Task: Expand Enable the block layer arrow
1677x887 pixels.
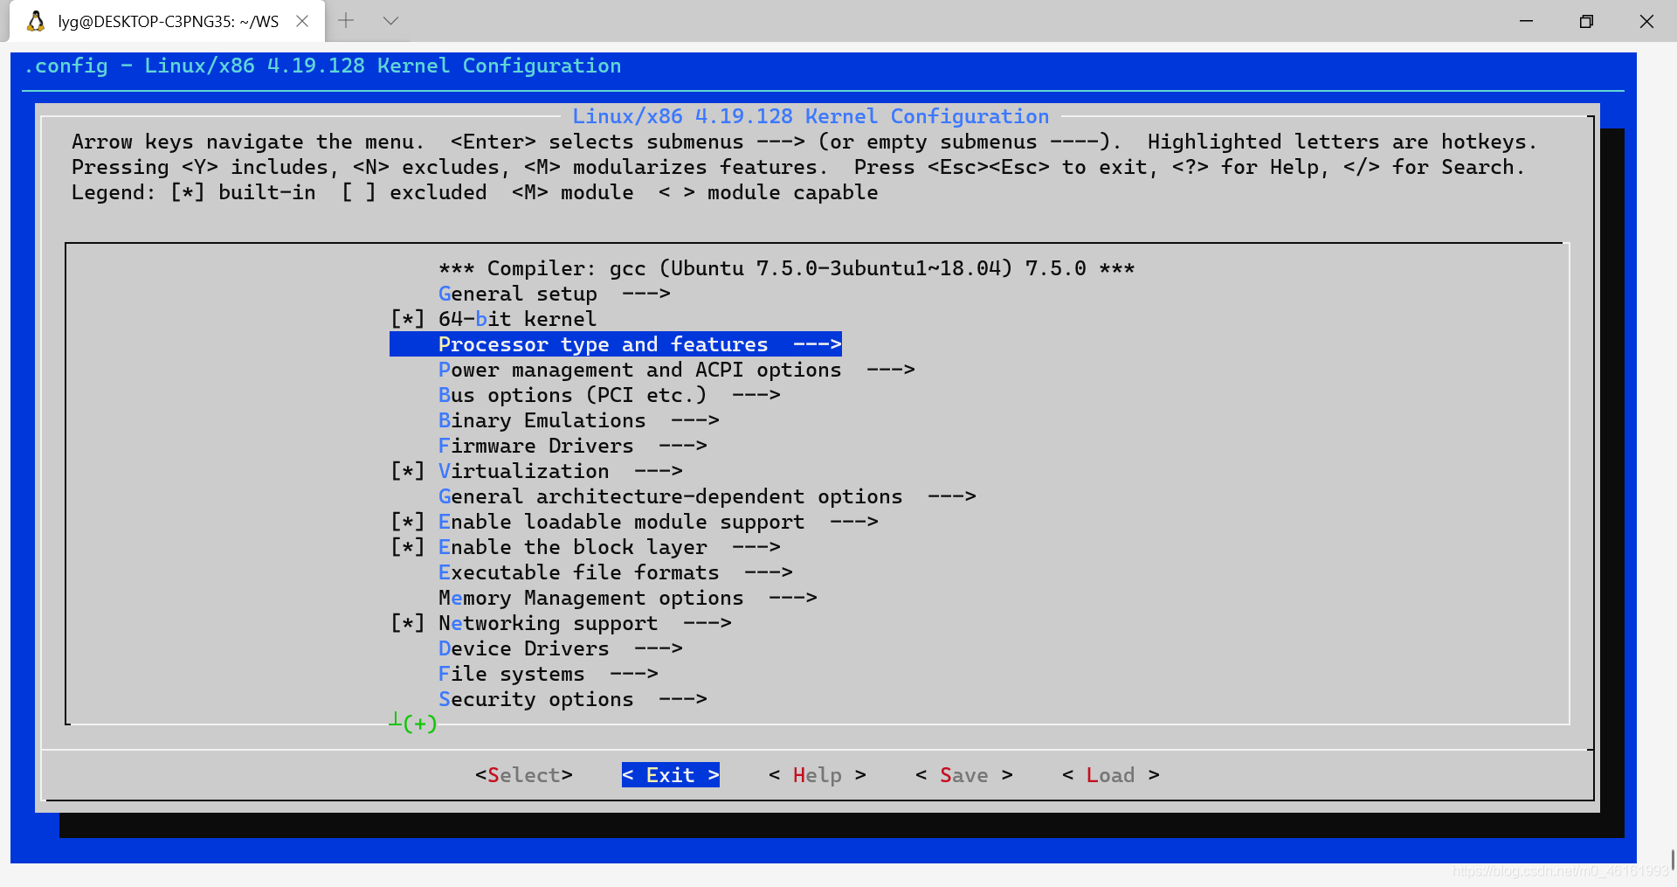Action: [756, 547]
